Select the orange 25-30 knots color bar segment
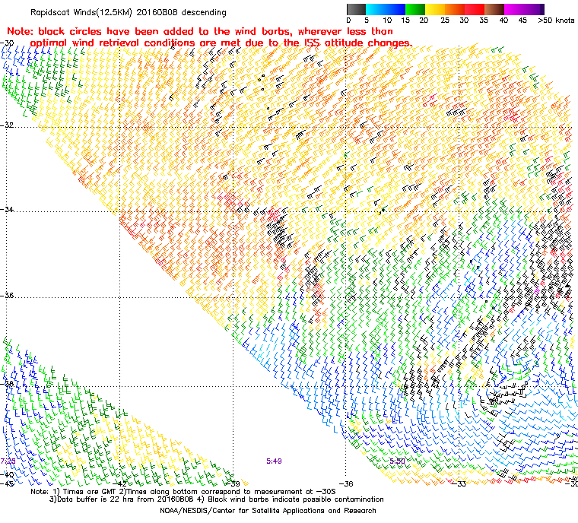The height and width of the screenshot is (523, 578). click(455, 9)
